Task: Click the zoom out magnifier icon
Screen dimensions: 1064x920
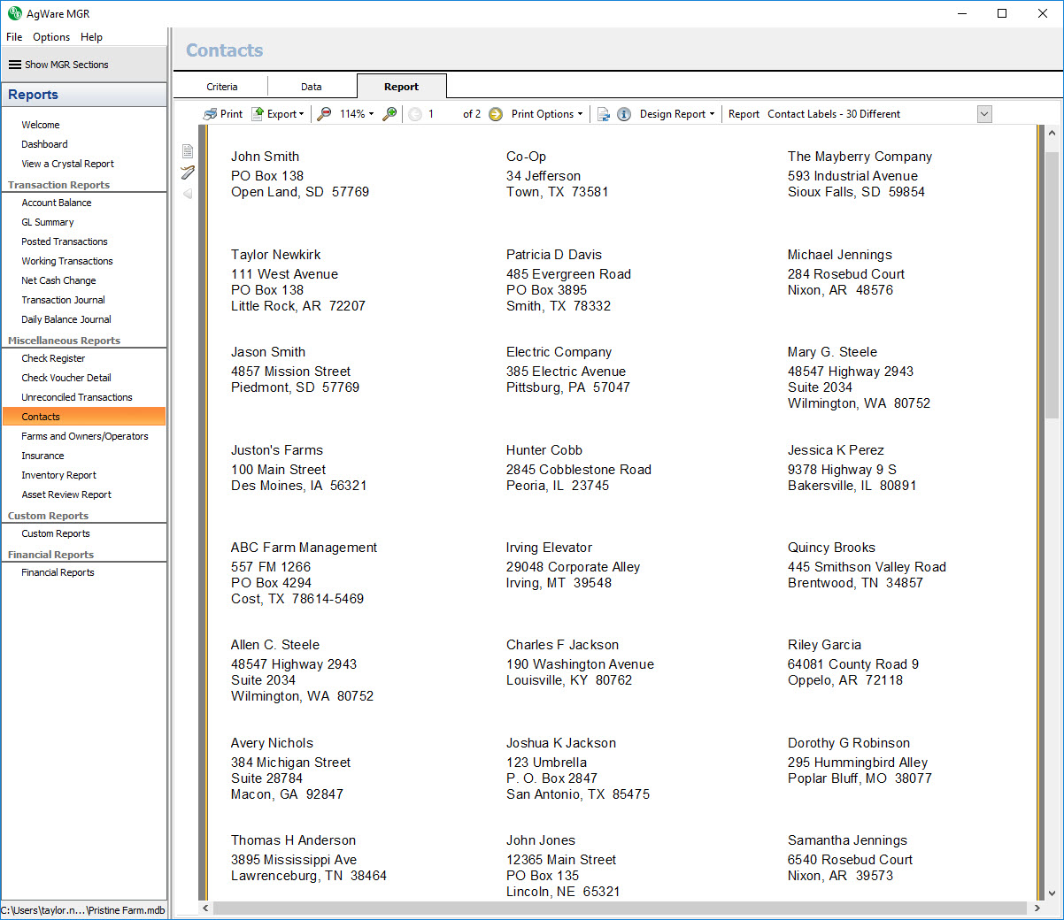Action: [x=325, y=114]
